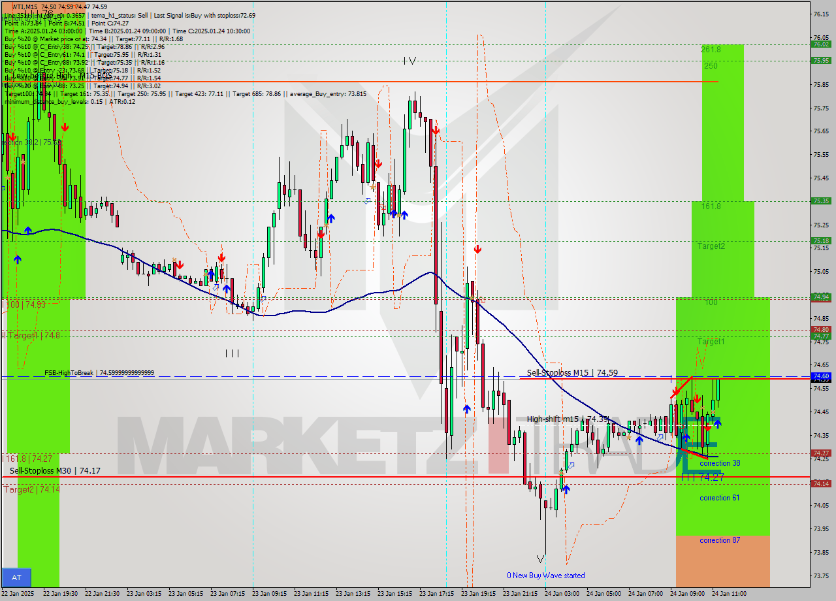
Task: Click the '23 Jan 21:15' time axis label
Action: (521, 594)
